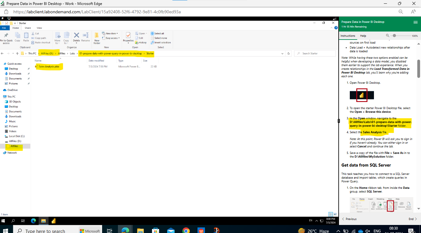Select 3D Objects in navigation pane
This screenshot has width=421, height=233.
(x=15, y=102)
